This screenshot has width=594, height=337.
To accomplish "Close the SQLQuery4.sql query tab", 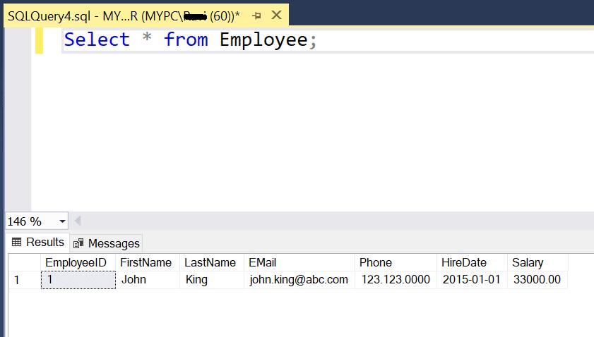I will click(x=276, y=15).
